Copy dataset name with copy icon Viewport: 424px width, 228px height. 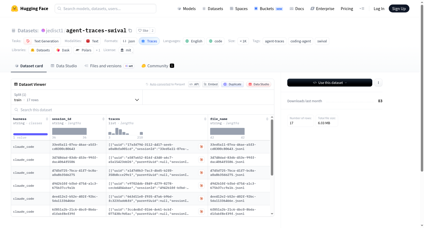(x=130, y=30)
